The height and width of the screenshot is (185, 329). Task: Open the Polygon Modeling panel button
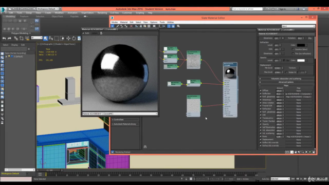pyautogui.click(x=21, y=33)
